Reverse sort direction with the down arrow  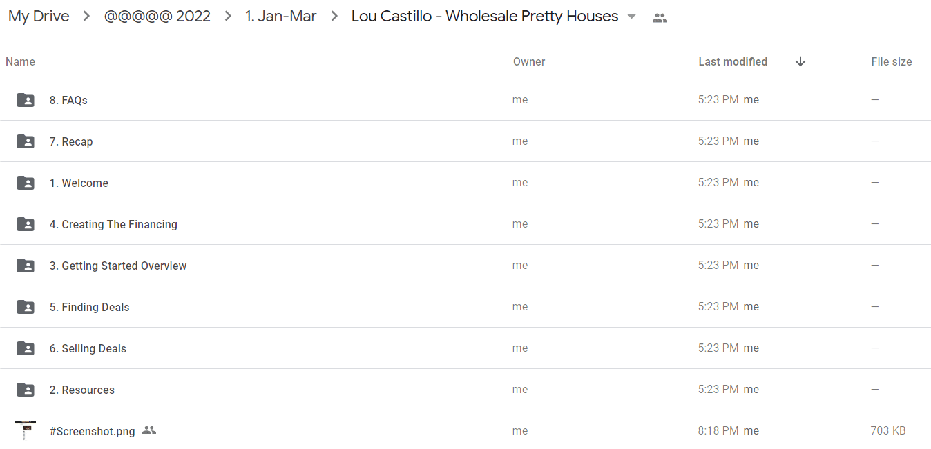[800, 61]
